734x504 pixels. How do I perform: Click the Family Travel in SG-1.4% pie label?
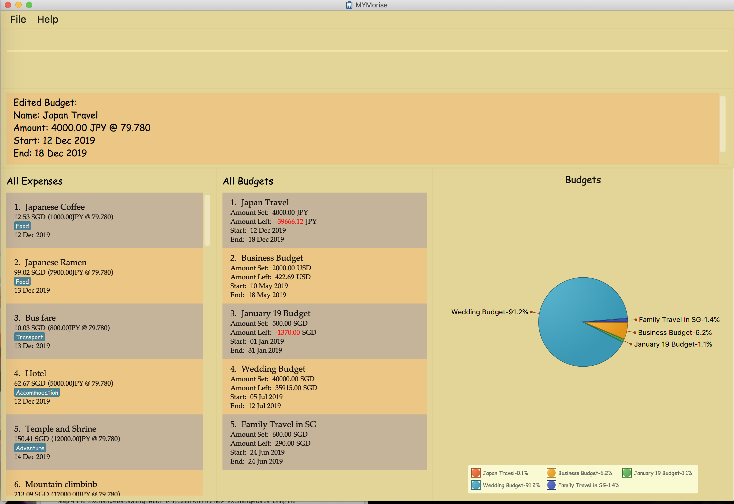[679, 320]
